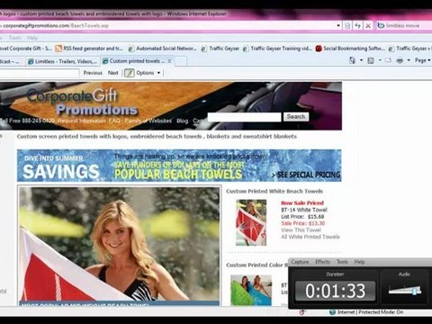Image resolution: width=432 pixels, height=324 pixels.
Task: Expand the Home button dropdown arrow
Action: 361,60
